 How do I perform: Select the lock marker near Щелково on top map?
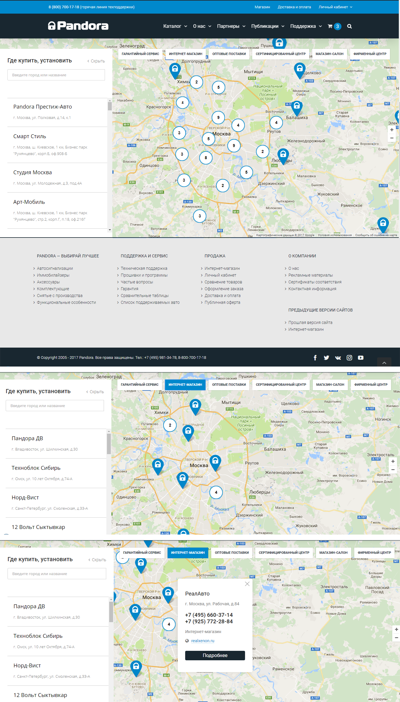pyautogui.click(x=299, y=70)
